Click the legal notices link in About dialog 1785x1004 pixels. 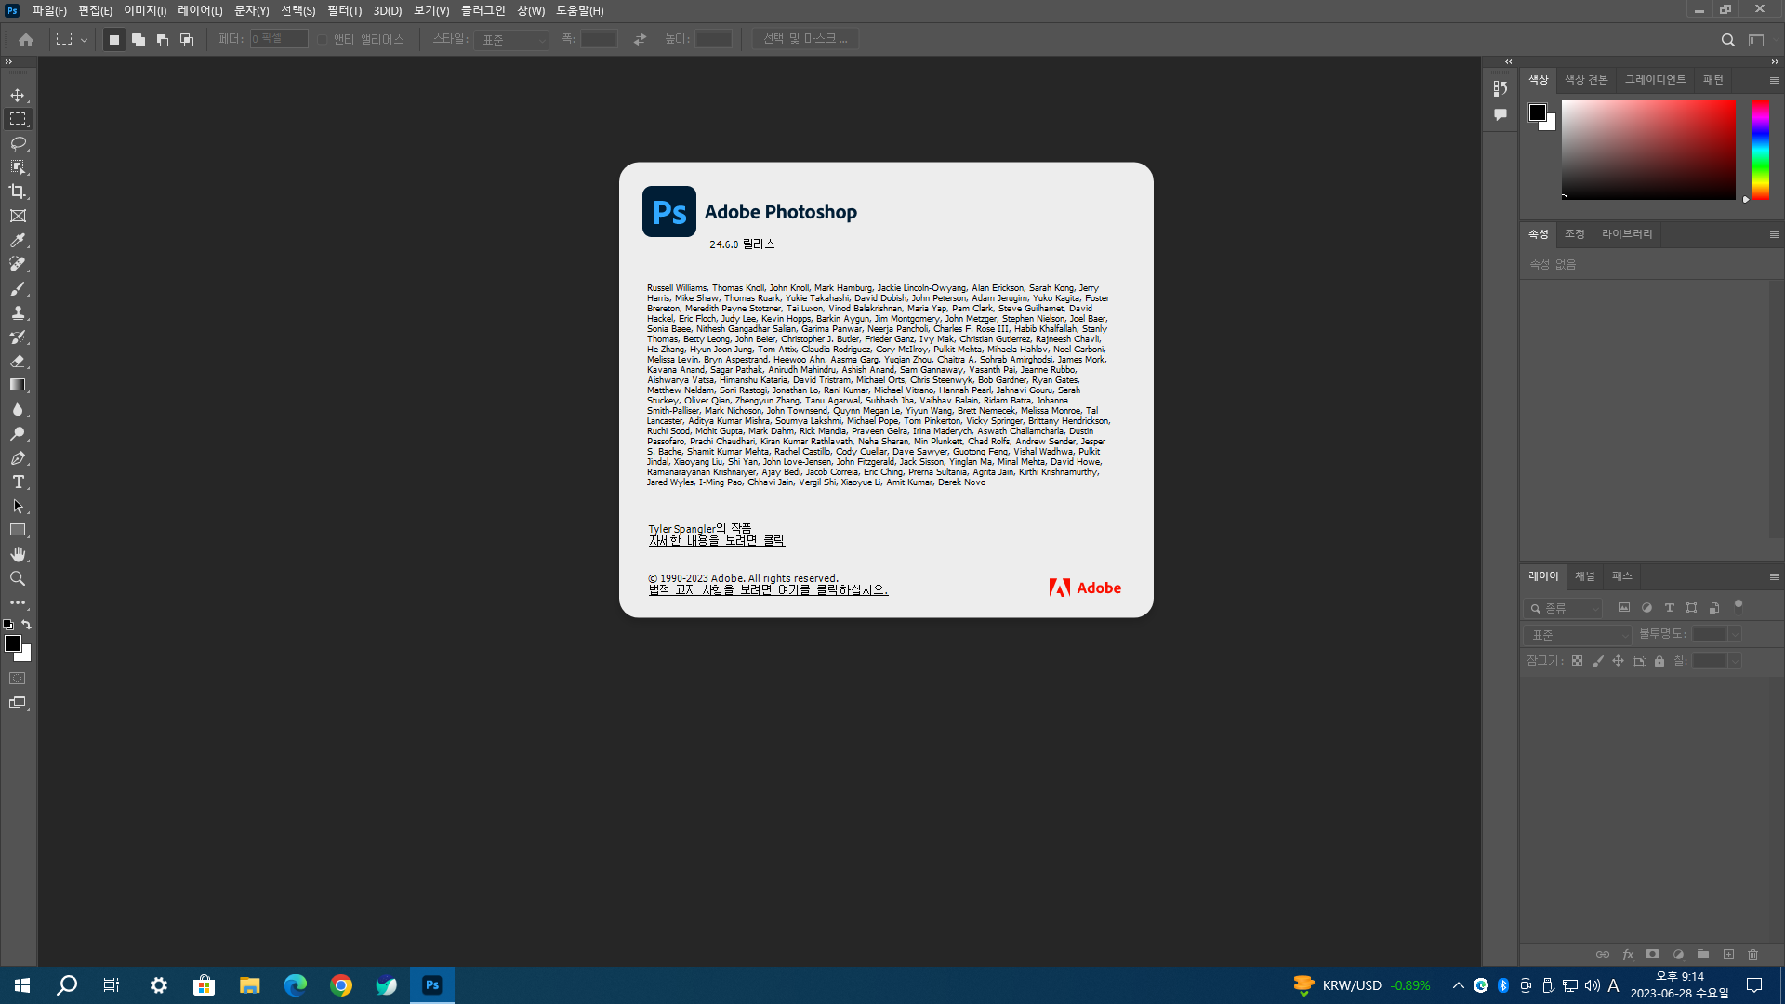click(768, 590)
